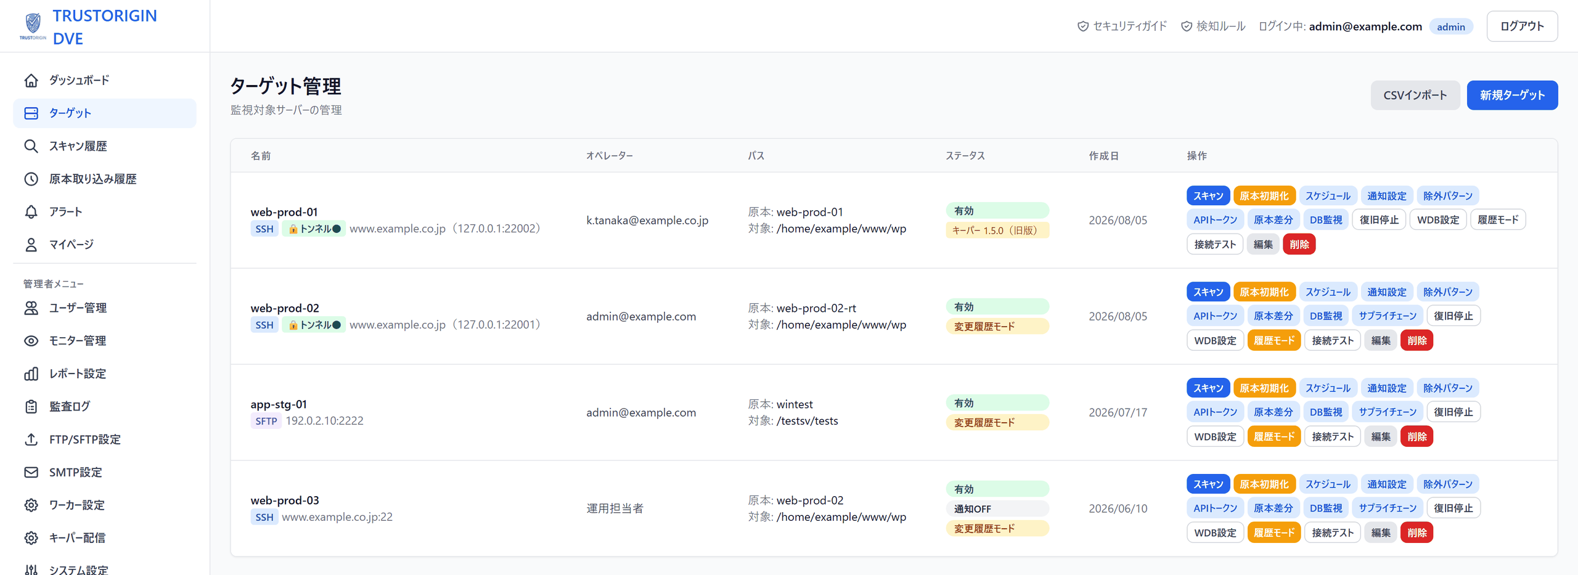The image size is (1578, 575).
Task: Open 通知設定 for web-prod-03
Action: coord(1387,484)
